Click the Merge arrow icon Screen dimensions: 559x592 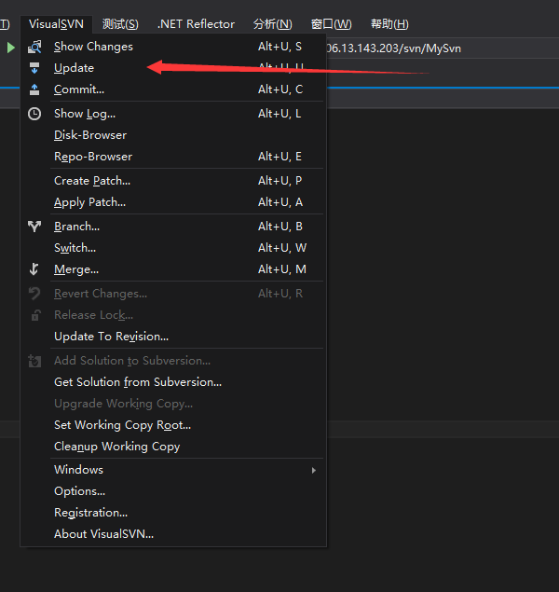coord(34,269)
